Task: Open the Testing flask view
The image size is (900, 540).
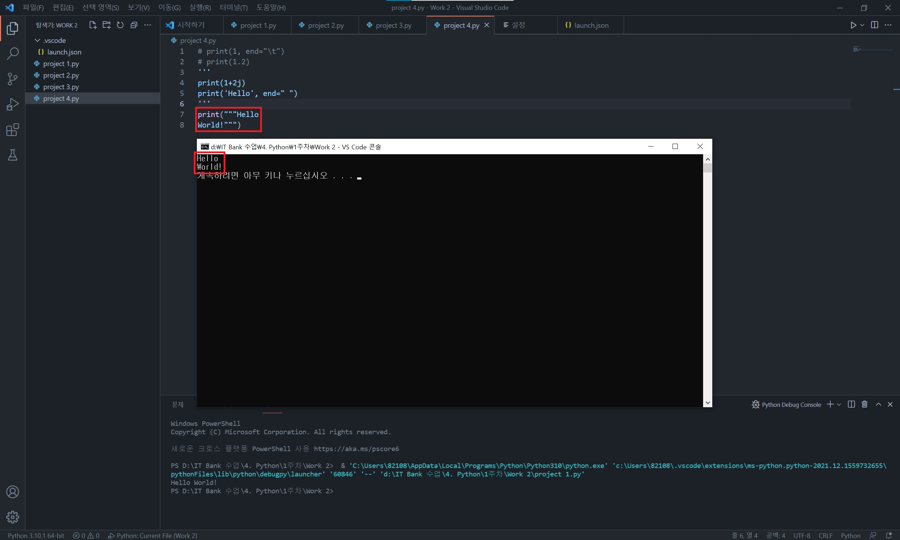Action: coord(12,155)
